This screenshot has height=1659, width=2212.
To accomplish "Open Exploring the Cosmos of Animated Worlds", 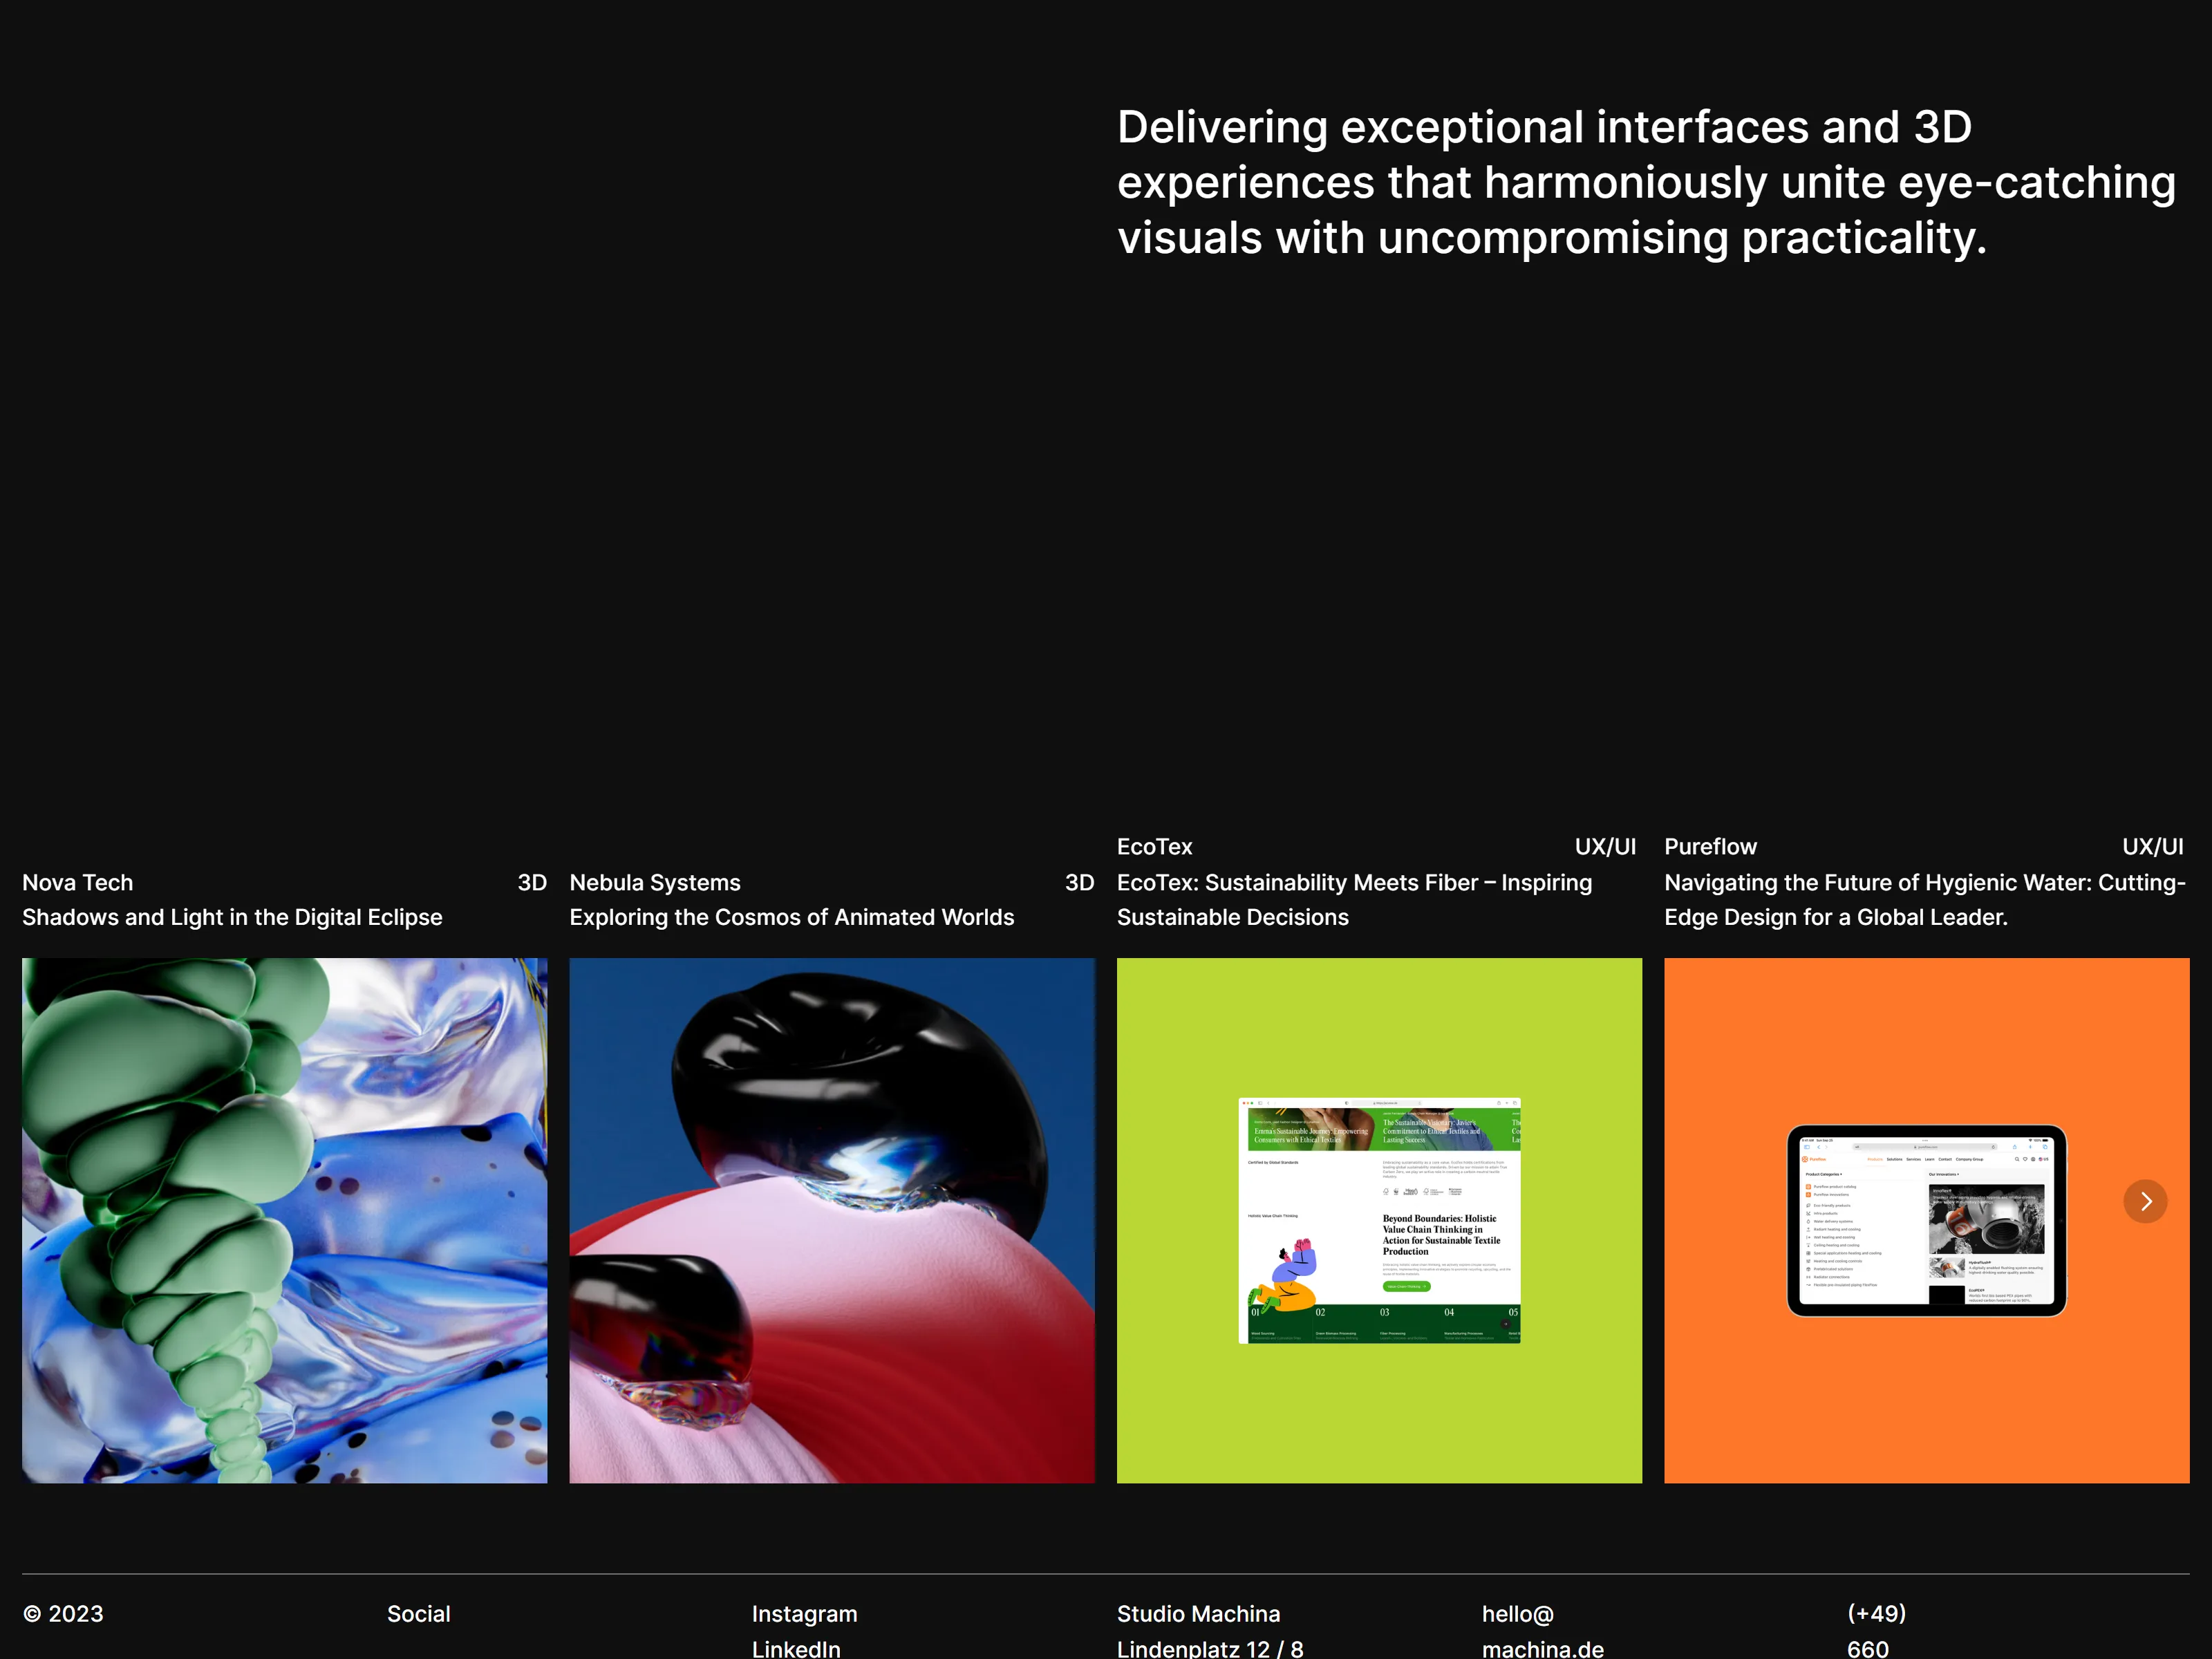I will tap(792, 917).
